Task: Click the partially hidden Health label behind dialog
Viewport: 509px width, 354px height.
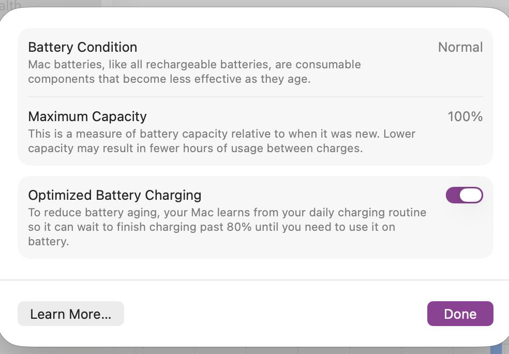Action: tap(10, 5)
